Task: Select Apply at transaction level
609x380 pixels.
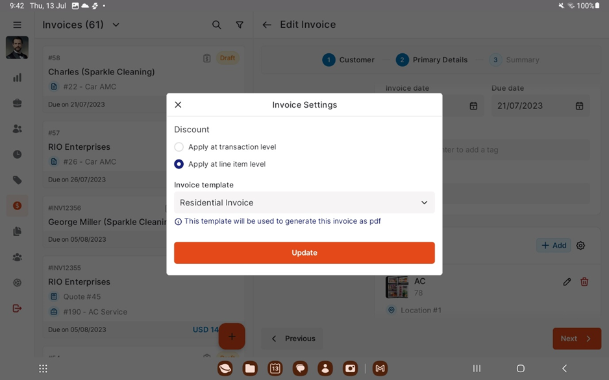Action: 179,147
